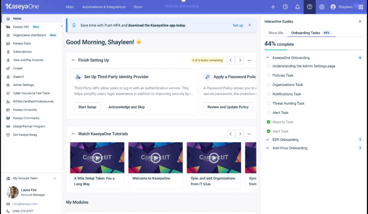Expand My Account Team dropdown

(55, 178)
